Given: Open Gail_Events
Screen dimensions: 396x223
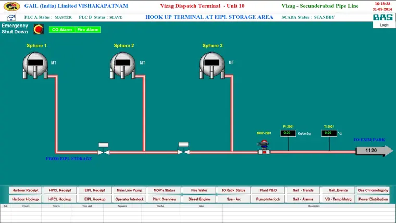Looking at the screenshot, I should (338, 190).
